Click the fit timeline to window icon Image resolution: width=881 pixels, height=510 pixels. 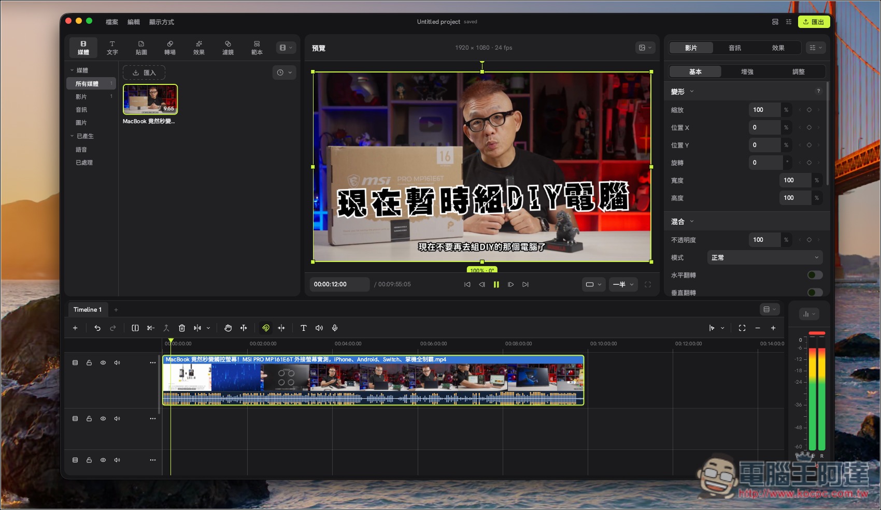click(742, 328)
